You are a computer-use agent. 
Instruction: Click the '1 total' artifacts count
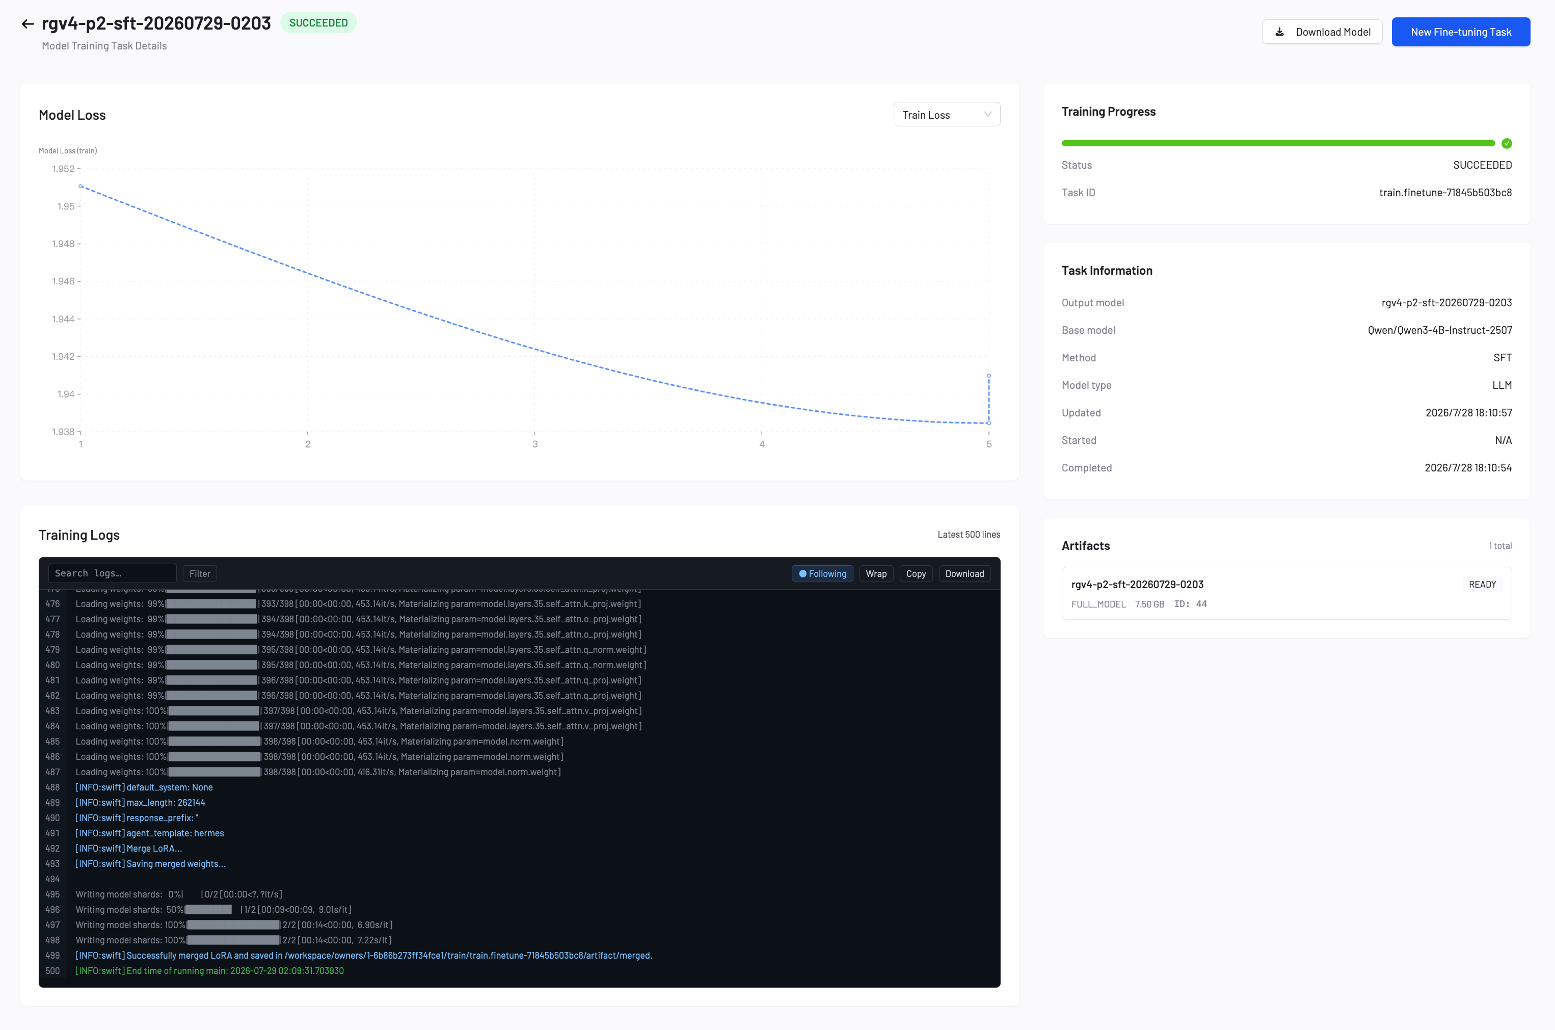click(x=1500, y=546)
